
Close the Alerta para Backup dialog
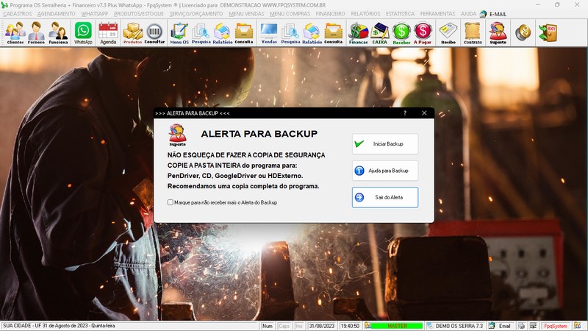(424, 113)
